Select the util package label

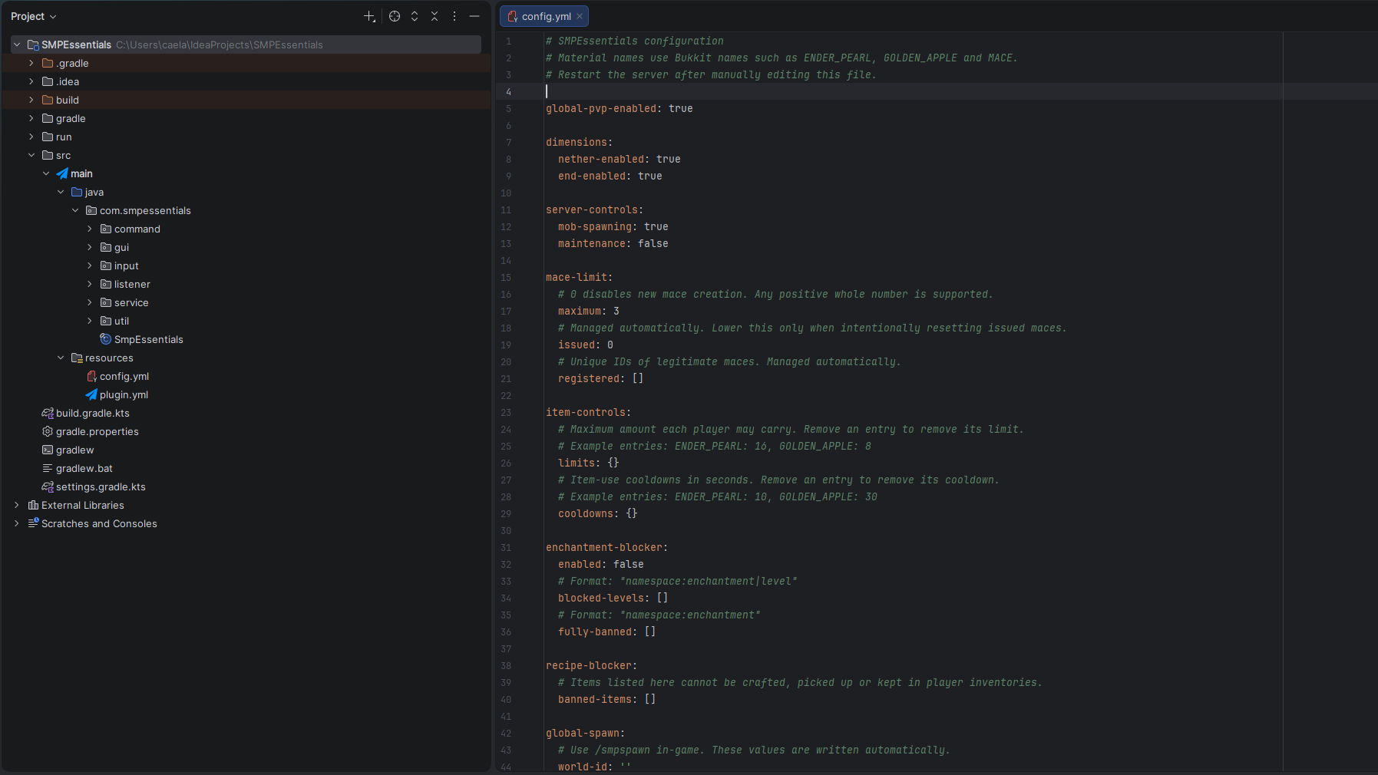pyautogui.click(x=122, y=321)
